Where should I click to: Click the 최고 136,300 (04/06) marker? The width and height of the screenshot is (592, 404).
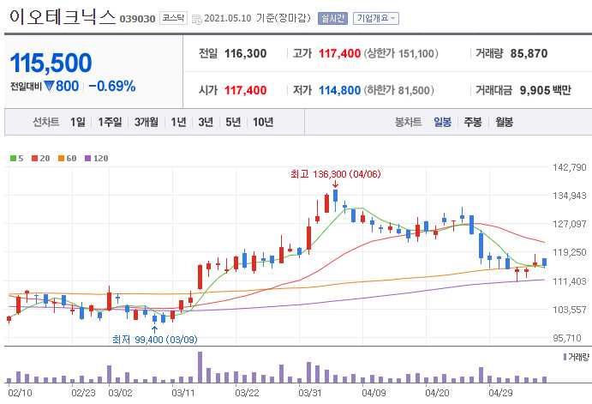pos(335,174)
